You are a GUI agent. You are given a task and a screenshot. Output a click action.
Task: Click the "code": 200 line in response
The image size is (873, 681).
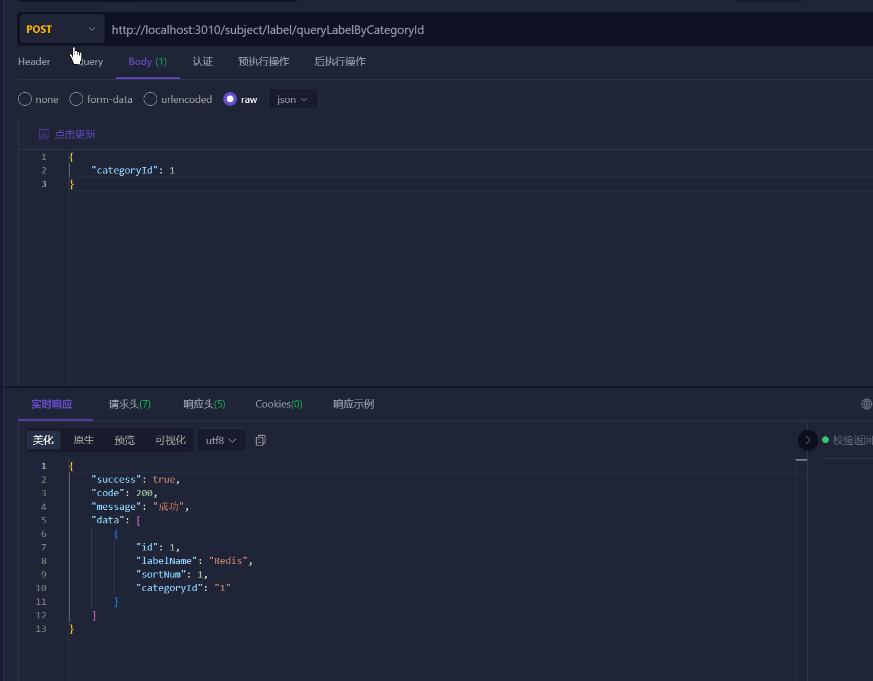click(124, 493)
